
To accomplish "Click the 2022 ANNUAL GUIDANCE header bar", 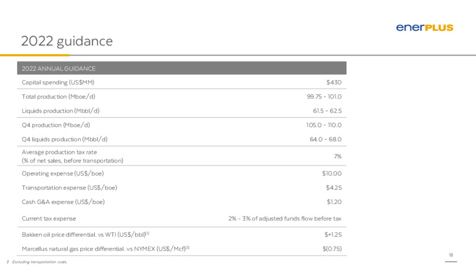I will [x=181, y=68].
